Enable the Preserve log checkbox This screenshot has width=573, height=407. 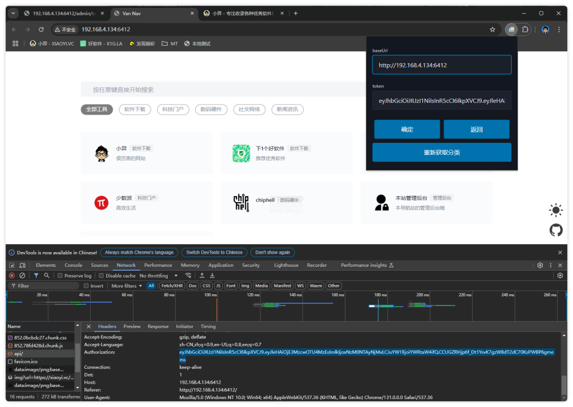pyautogui.click(x=60, y=276)
